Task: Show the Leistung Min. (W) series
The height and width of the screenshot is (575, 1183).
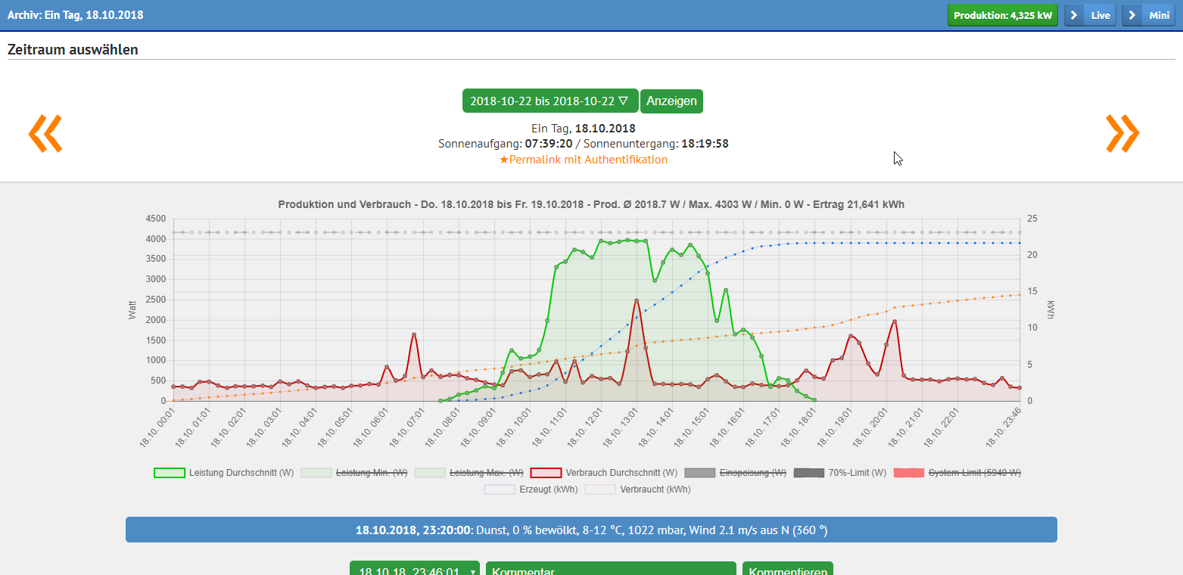Action: (x=354, y=473)
